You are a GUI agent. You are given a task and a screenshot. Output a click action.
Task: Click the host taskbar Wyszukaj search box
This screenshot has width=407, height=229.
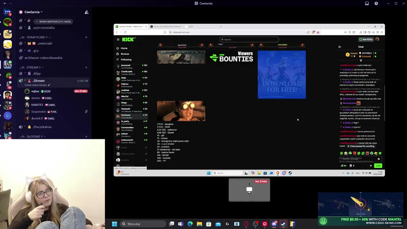[143, 224]
